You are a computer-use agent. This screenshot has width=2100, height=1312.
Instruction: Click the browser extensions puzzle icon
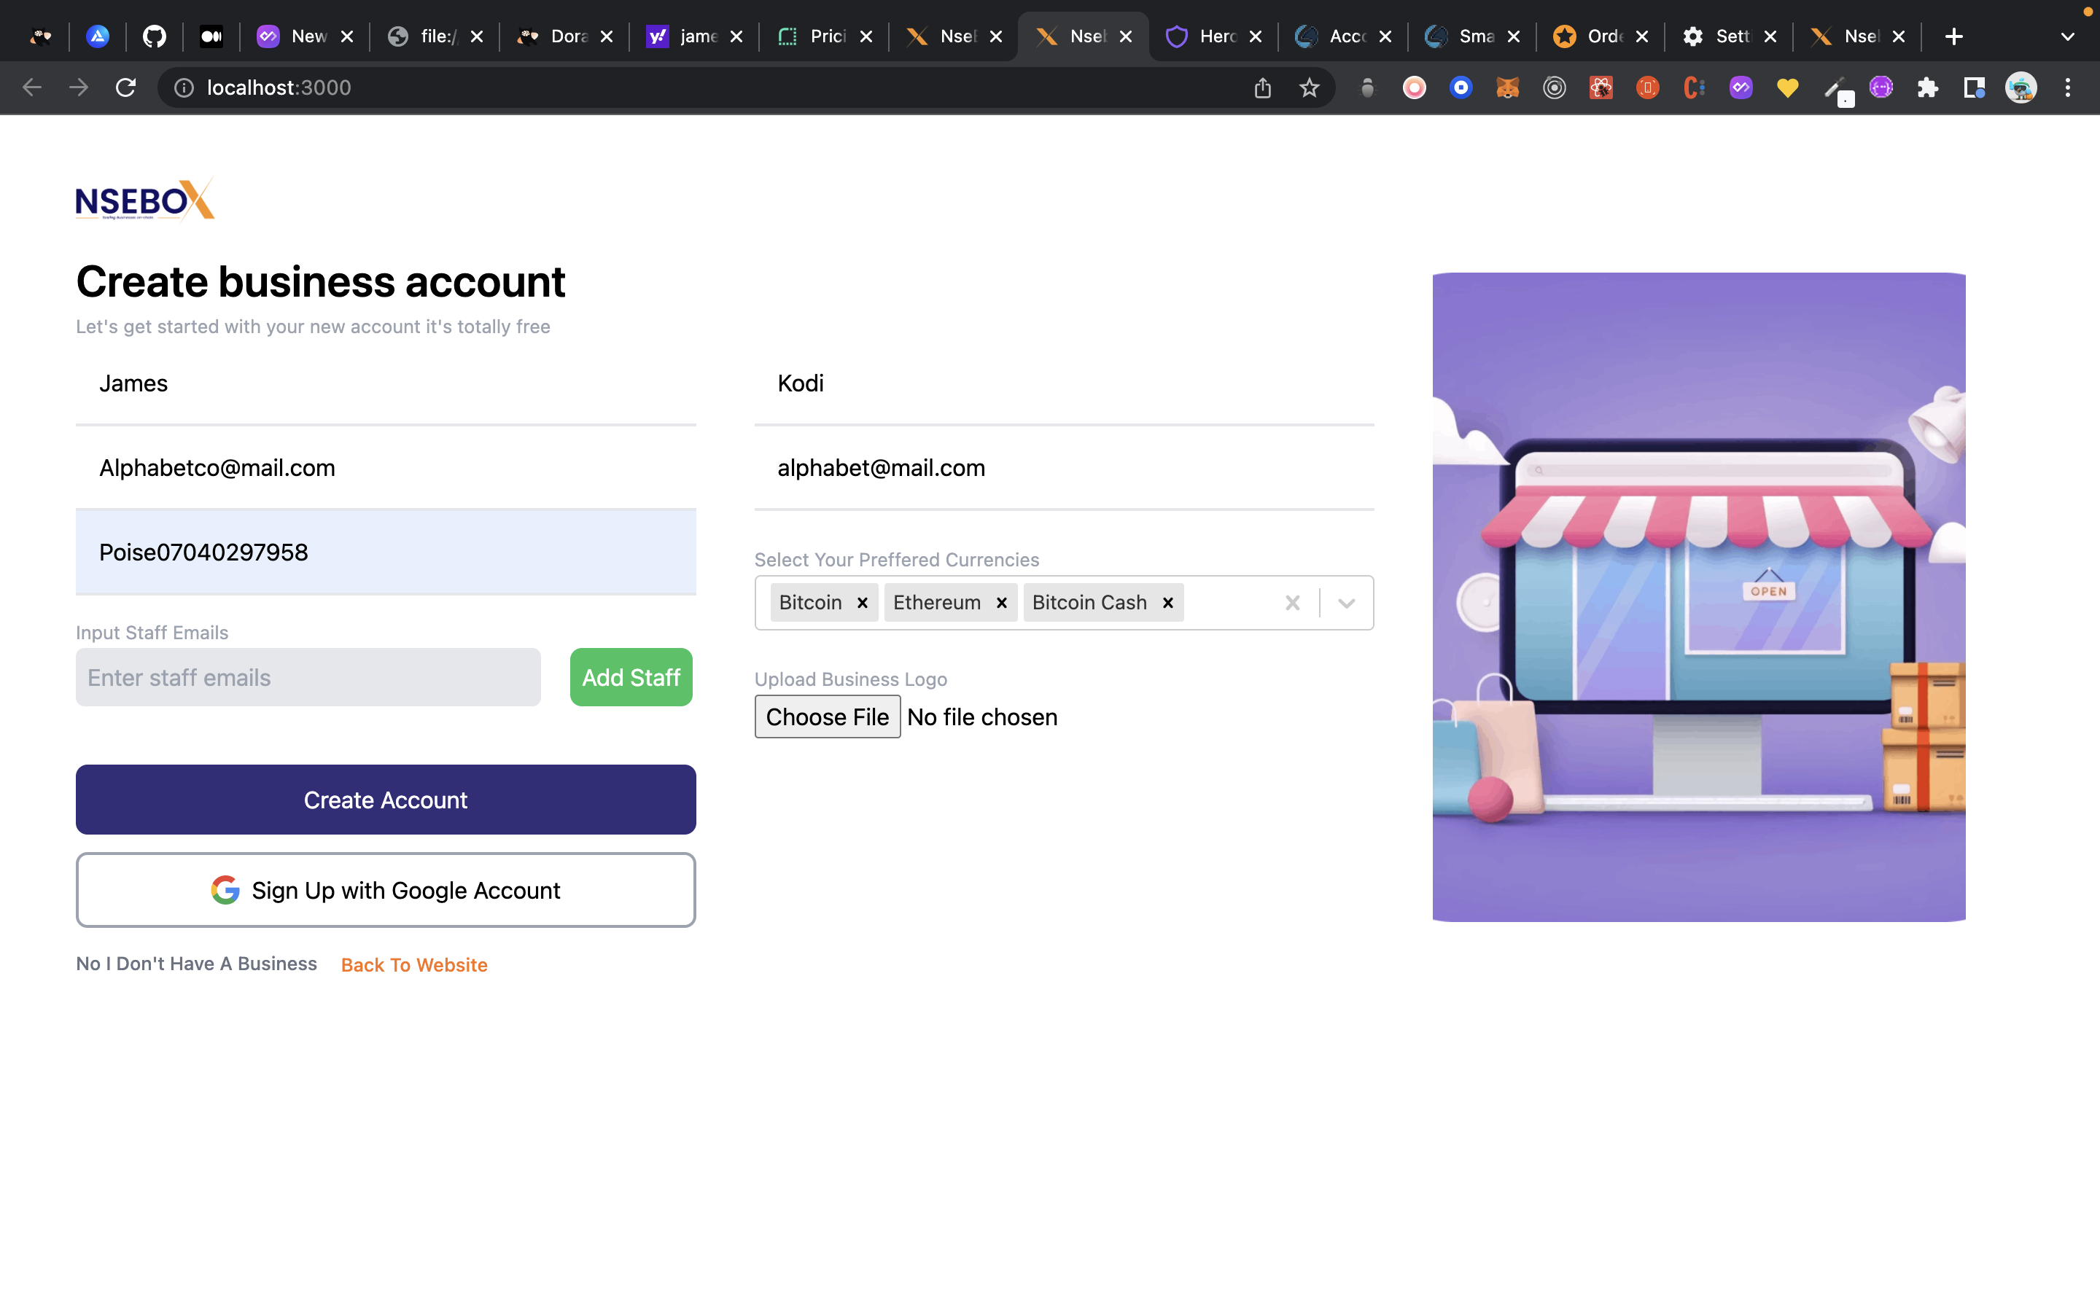coord(1928,87)
